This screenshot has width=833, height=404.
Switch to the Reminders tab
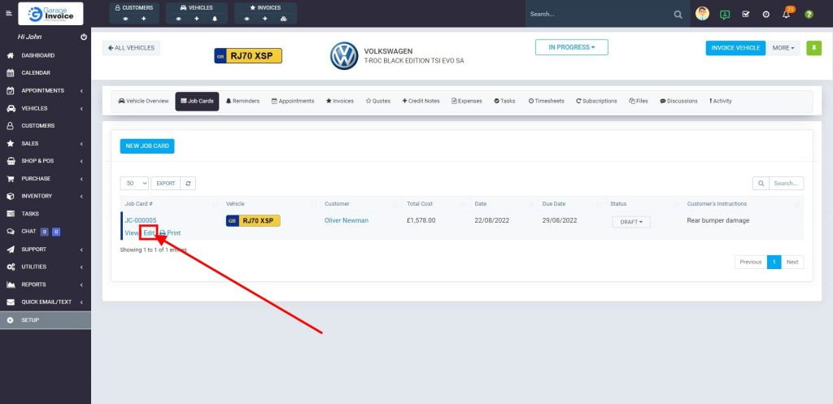pyautogui.click(x=242, y=101)
